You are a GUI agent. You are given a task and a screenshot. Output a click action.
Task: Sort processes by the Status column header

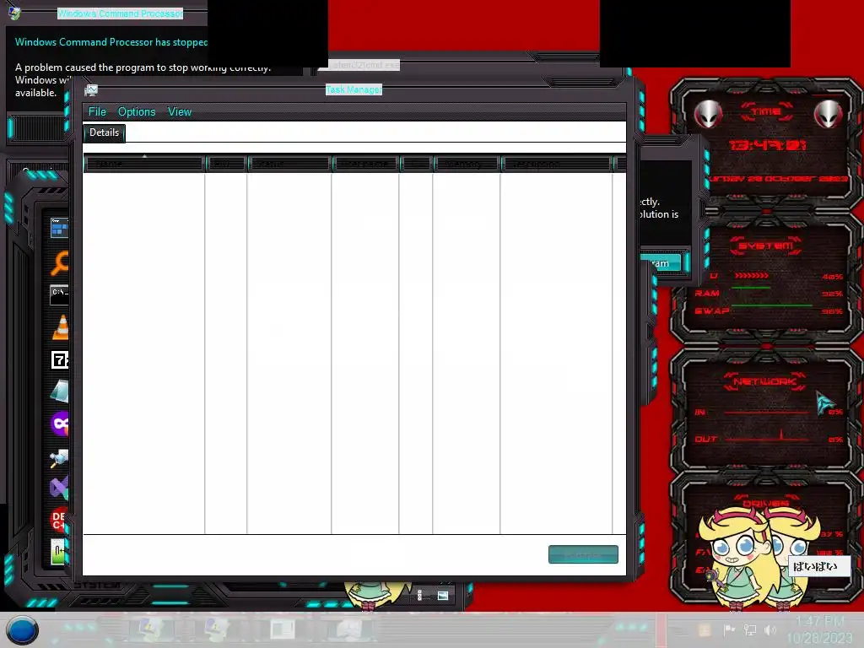(289, 164)
